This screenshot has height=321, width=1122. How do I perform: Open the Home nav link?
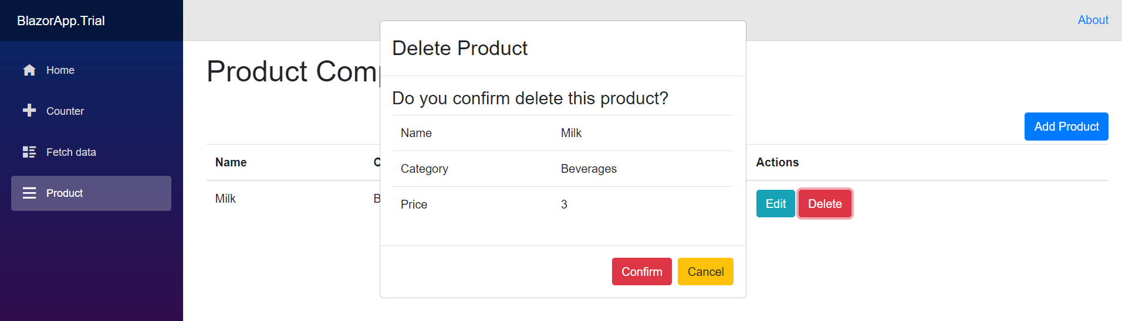(x=60, y=70)
